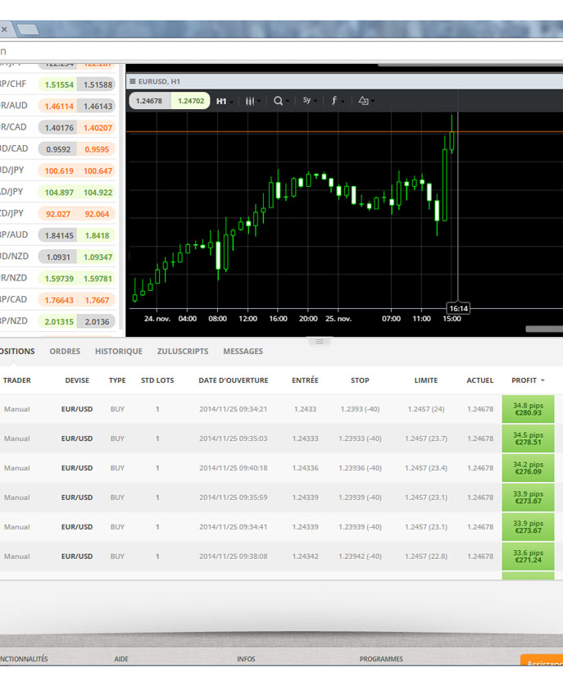Screen dimensions: 563x691
Task: Click the 1.51588 buy price in watchlist
Action: click(97, 84)
